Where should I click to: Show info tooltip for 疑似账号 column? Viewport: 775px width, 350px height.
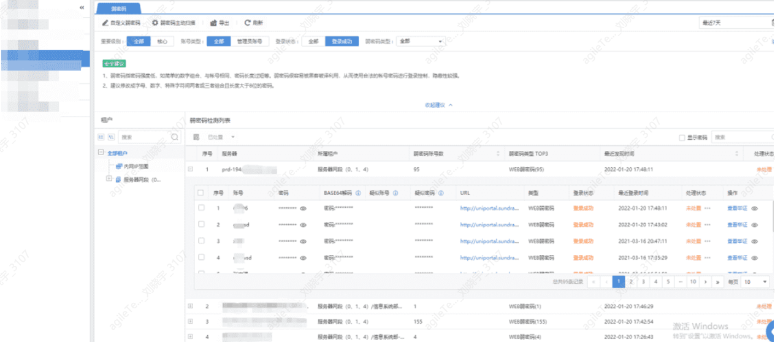[x=396, y=192]
